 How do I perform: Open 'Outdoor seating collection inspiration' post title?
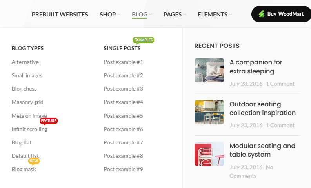[x=262, y=109]
